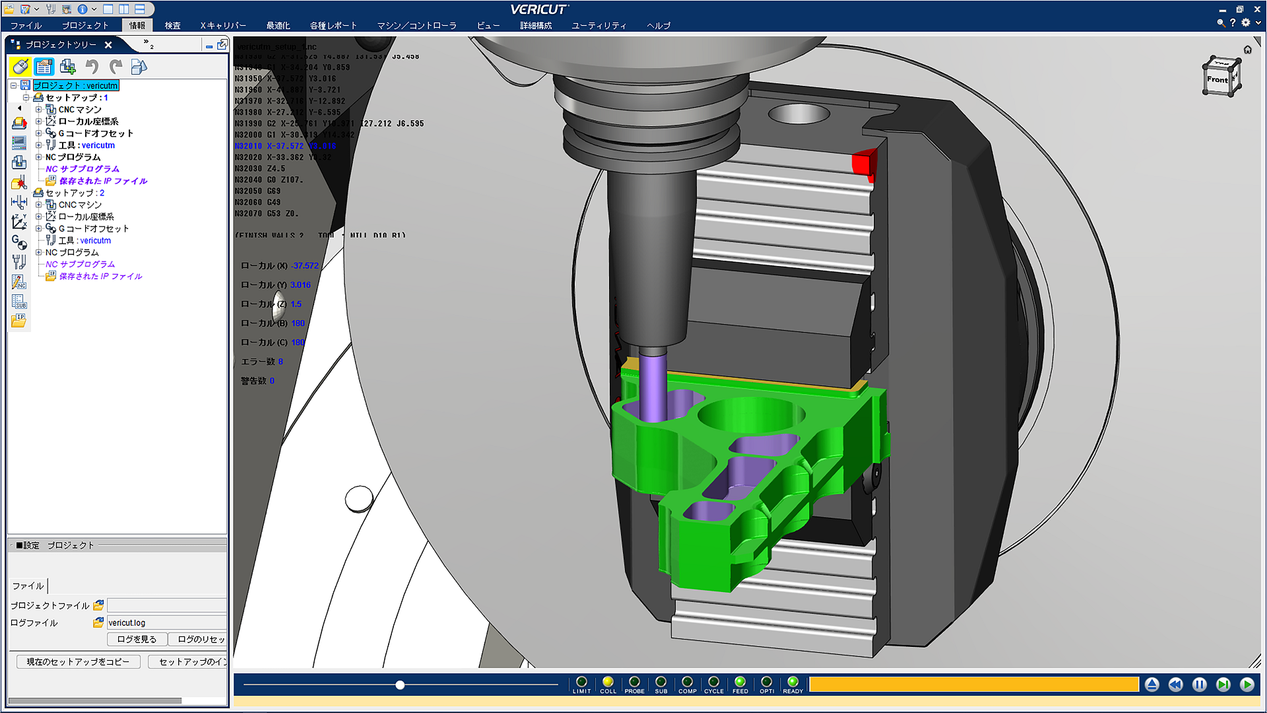Click the saved IP file sidebar icon
The width and height of the screenshot is (1267, 713).
click(x=19, y=321)
